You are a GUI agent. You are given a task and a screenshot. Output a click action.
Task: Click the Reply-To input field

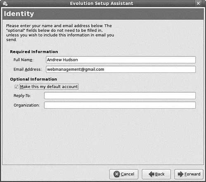tap(120, 96)
